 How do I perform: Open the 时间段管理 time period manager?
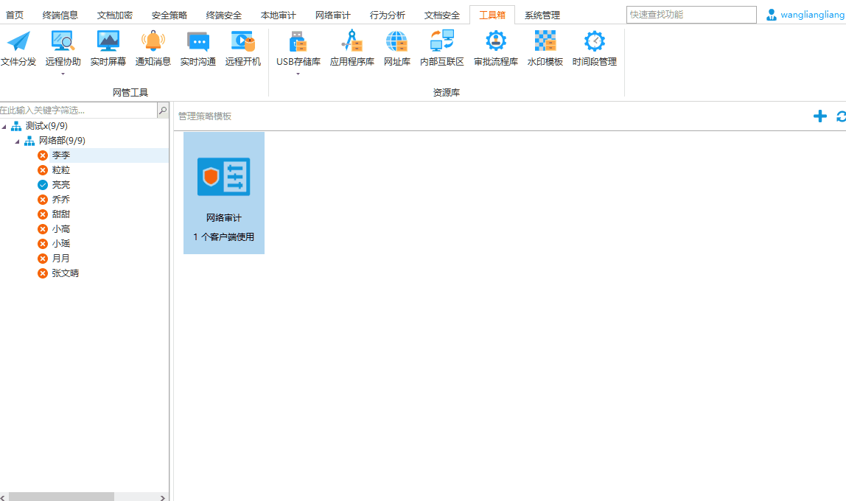pos(595,49)
